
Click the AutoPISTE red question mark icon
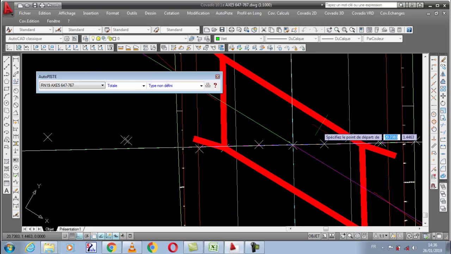(x=215, y=85)
